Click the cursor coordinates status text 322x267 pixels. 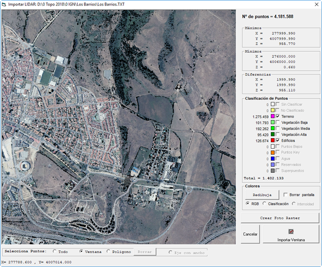pos(37,262)
